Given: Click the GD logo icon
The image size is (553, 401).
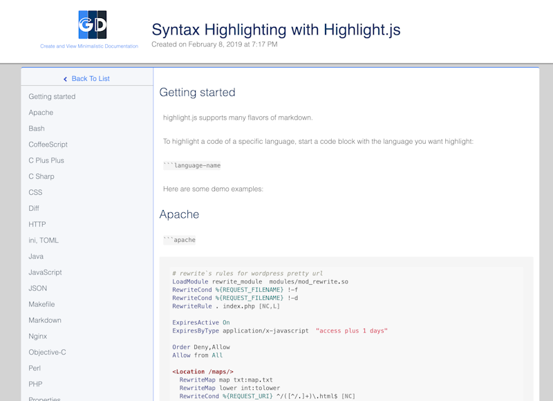Looking at the screenshot, I should click(93, 25).
